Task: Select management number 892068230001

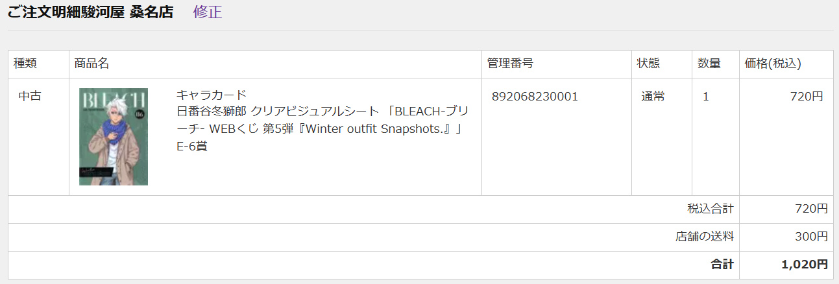Action: pyautogui.click(x=535, y=97)
